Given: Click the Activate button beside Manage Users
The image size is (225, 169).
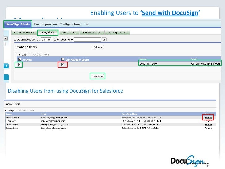Looking at the screenshot, I should (x=98, y=47).
